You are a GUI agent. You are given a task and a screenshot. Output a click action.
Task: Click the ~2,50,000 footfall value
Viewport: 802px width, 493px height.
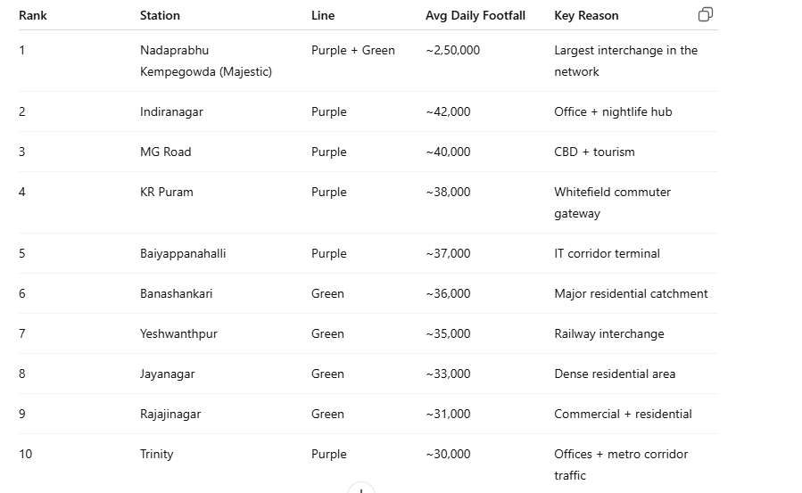pyautogui.click(x=452, y=50)
